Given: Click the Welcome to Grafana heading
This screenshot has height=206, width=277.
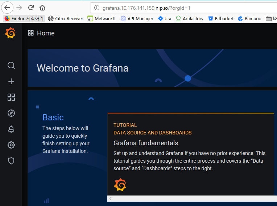Looking at the screenshot, I should tap(83, 68).
